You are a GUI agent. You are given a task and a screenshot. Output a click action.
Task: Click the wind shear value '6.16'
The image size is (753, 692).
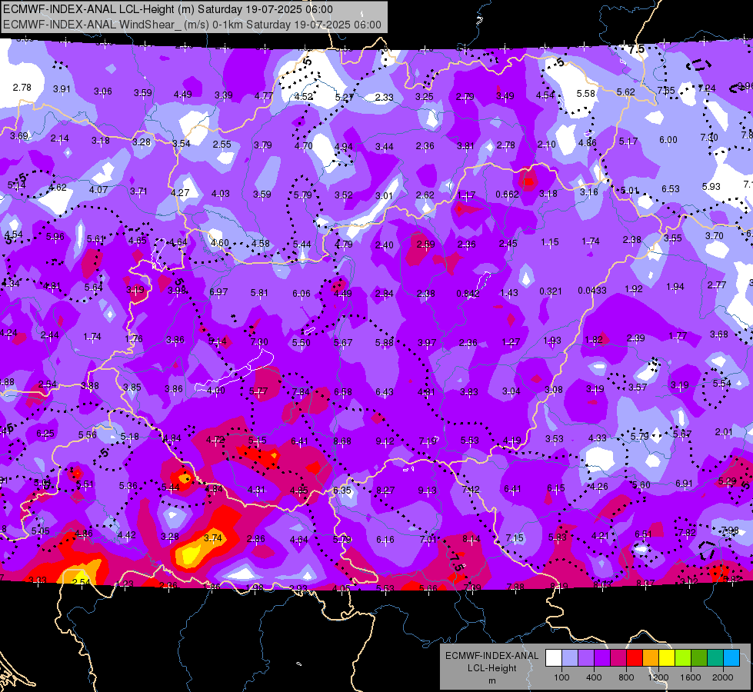(x=385, y=540)
